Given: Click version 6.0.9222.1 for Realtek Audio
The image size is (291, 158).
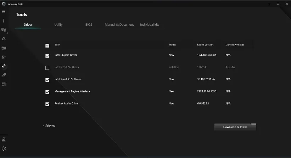Looking at the screenshot, I should 203,103.
